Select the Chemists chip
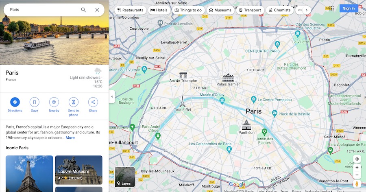The image size is (366, 192). pyautogui.click(x=280, y=10)
